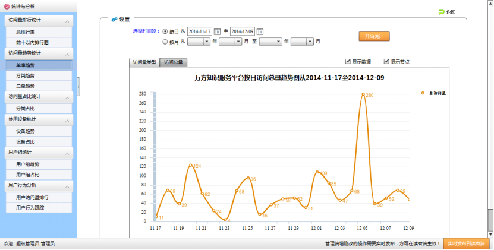Click the green 返回 back arrow icon
Screen dimensions: 494x250
[x=441, y=12]
